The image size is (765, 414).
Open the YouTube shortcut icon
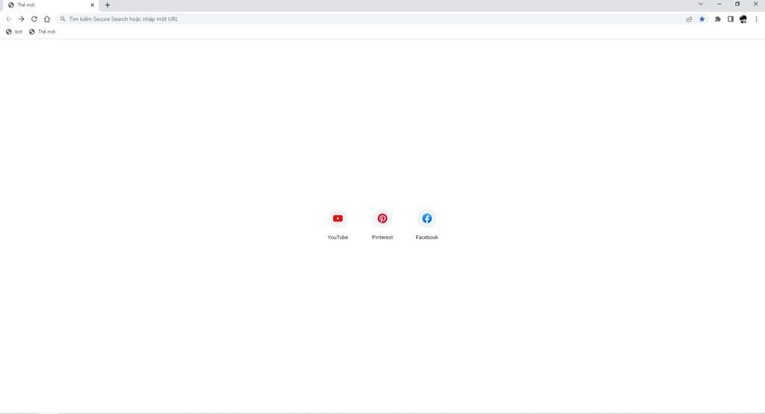point(338,218)
